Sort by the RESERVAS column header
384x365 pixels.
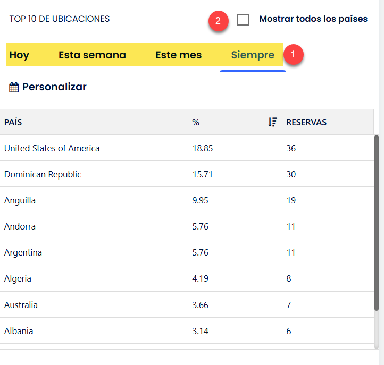coord(306,122)
